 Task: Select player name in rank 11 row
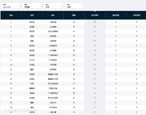point(32,69)
